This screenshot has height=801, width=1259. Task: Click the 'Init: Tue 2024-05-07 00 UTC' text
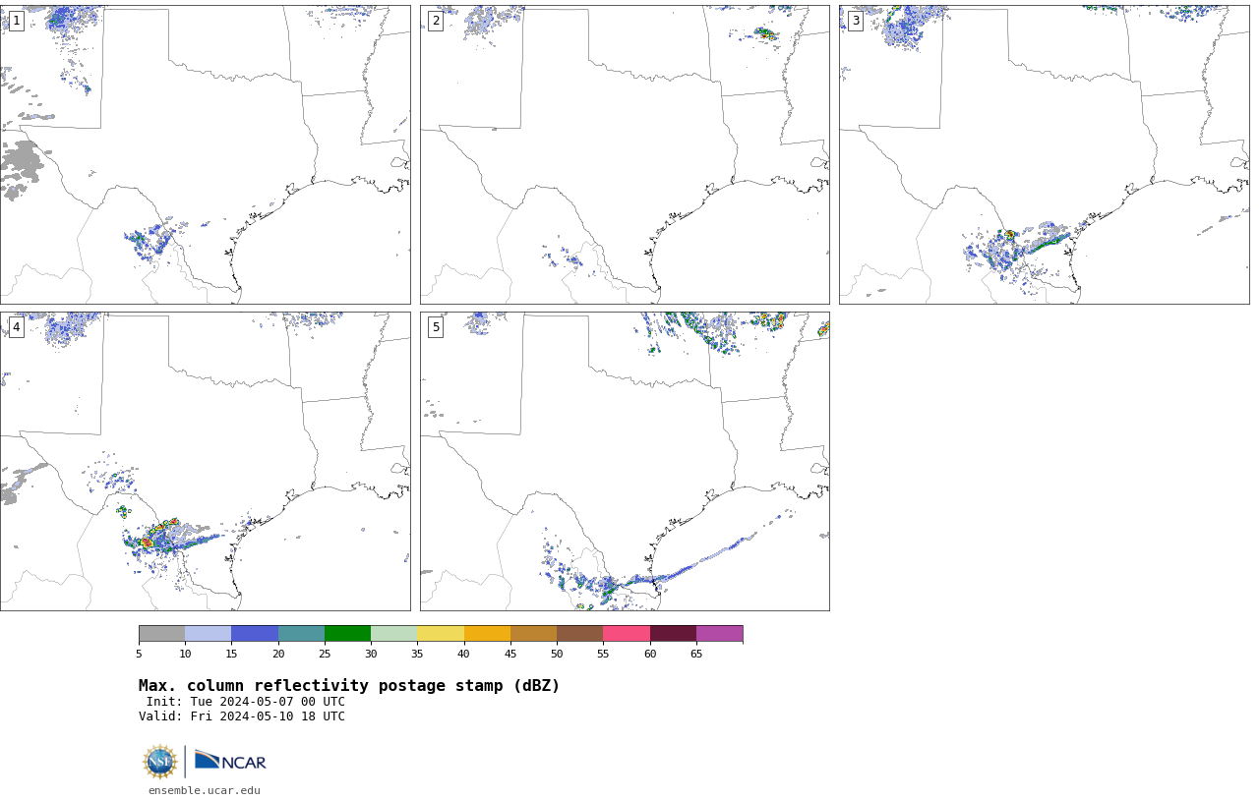246,702
